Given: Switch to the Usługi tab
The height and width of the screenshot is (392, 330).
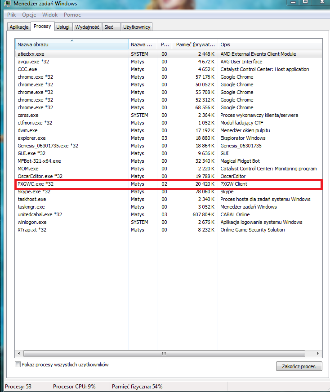Looking at the screenshot, I should (x=63, y=27).
